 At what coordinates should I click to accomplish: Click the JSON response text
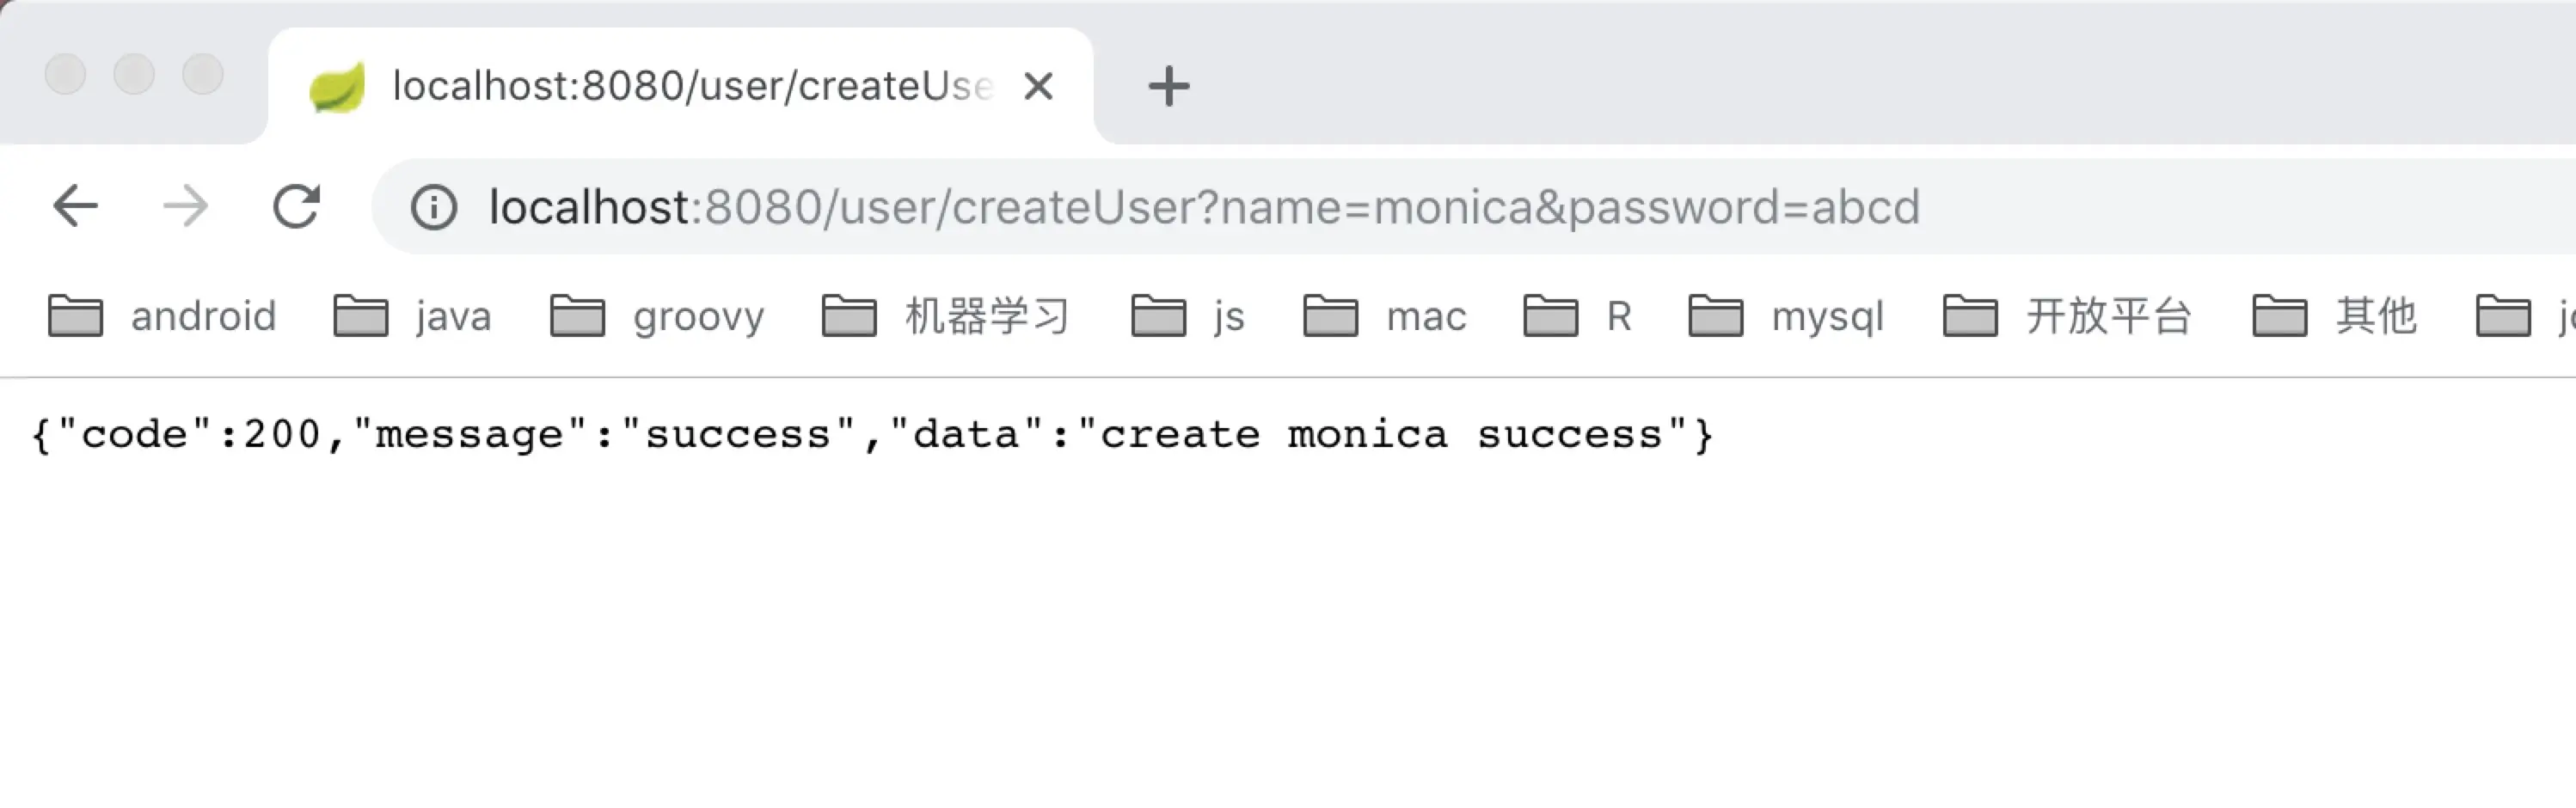872,435
